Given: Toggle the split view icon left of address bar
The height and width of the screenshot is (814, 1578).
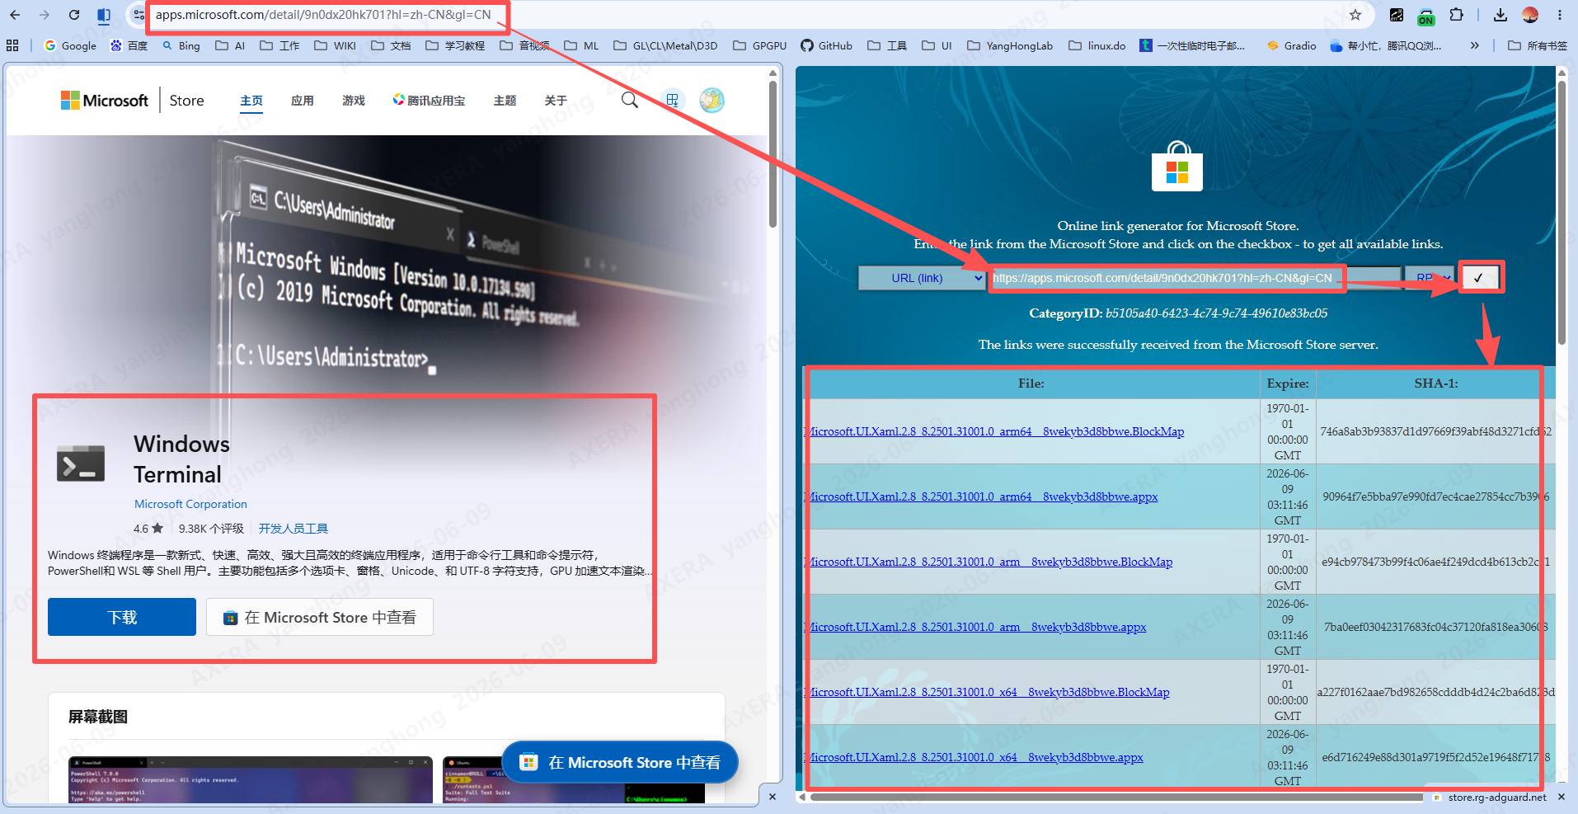Looking at the screenshot, I should point(104,15).
